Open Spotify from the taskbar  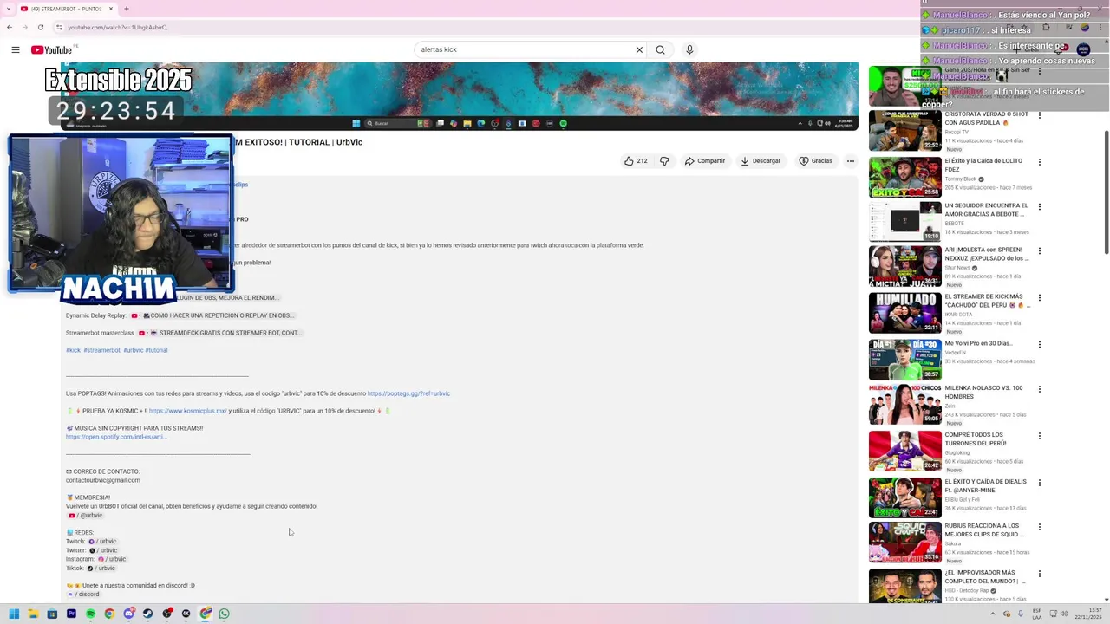pyautogui.click(x=90, y=614)
